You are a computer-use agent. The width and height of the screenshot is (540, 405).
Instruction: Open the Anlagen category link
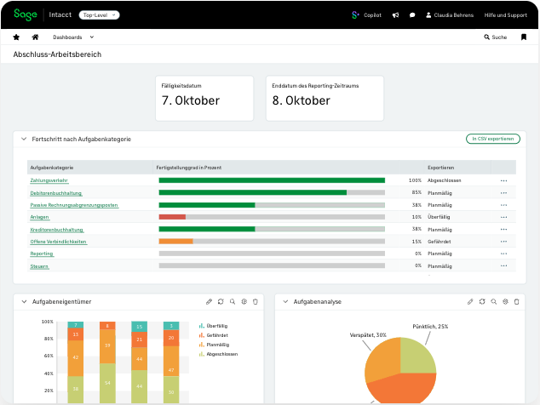coord(39,217)
